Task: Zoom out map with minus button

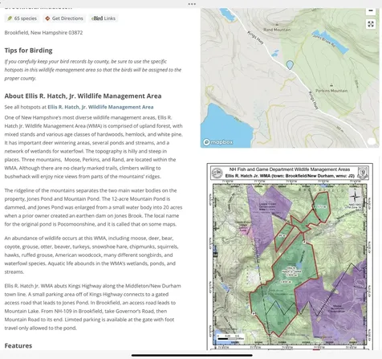Action: coord(371,11)
